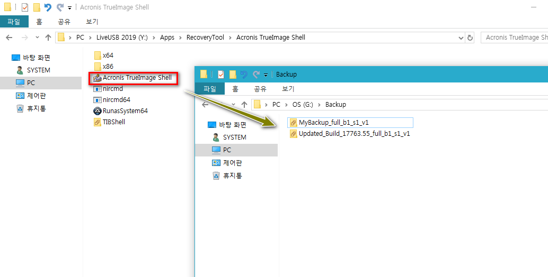Expand chevron after OS (G:) in Backup address bar
Screen dimensions: 548x277
[319, 105]
